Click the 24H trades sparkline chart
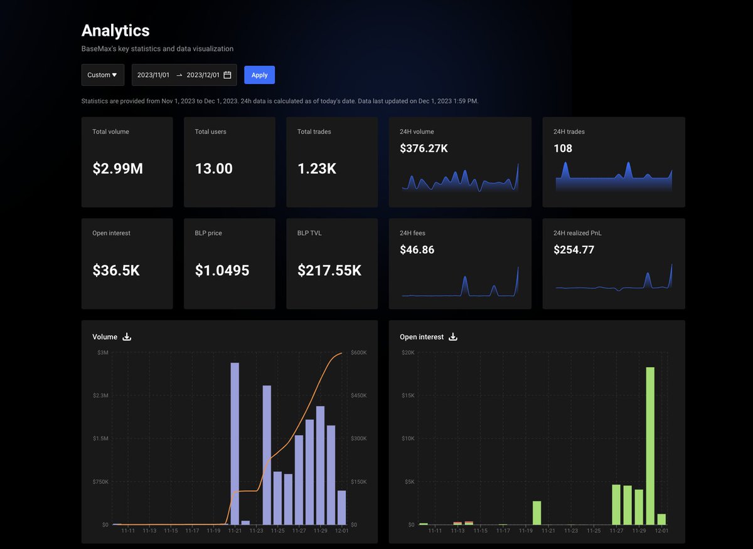 (x=614, y=177)
